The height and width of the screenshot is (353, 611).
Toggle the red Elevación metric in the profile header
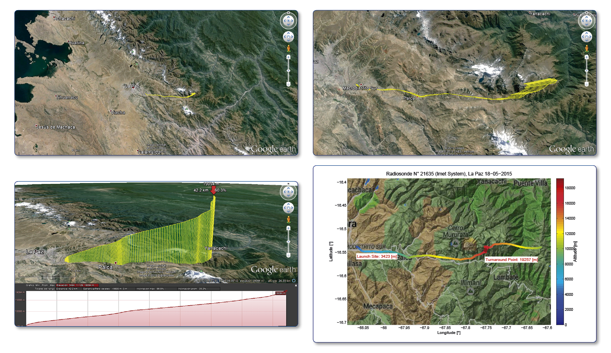(x=76, y=285)
